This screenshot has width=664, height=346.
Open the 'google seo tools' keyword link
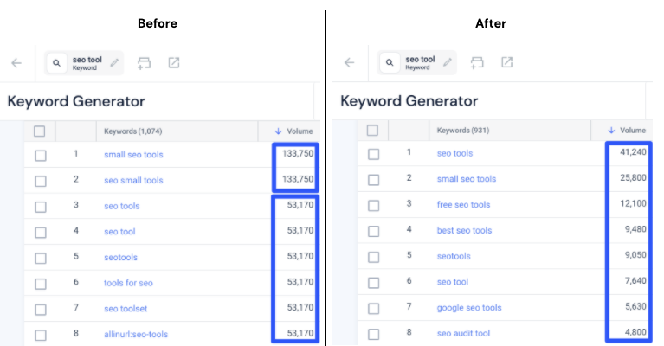pos(469,308)
